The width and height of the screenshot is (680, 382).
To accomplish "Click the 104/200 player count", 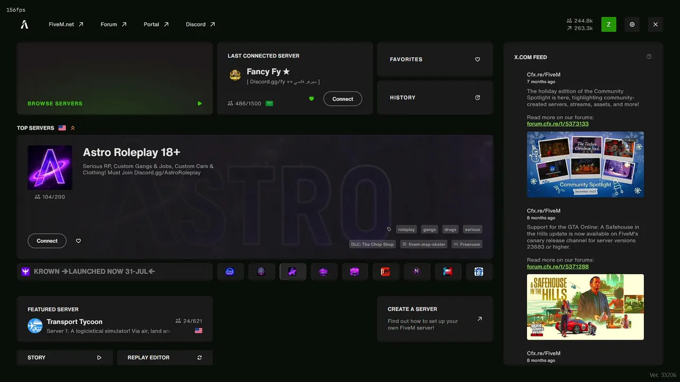I will [x=50, y=197].
